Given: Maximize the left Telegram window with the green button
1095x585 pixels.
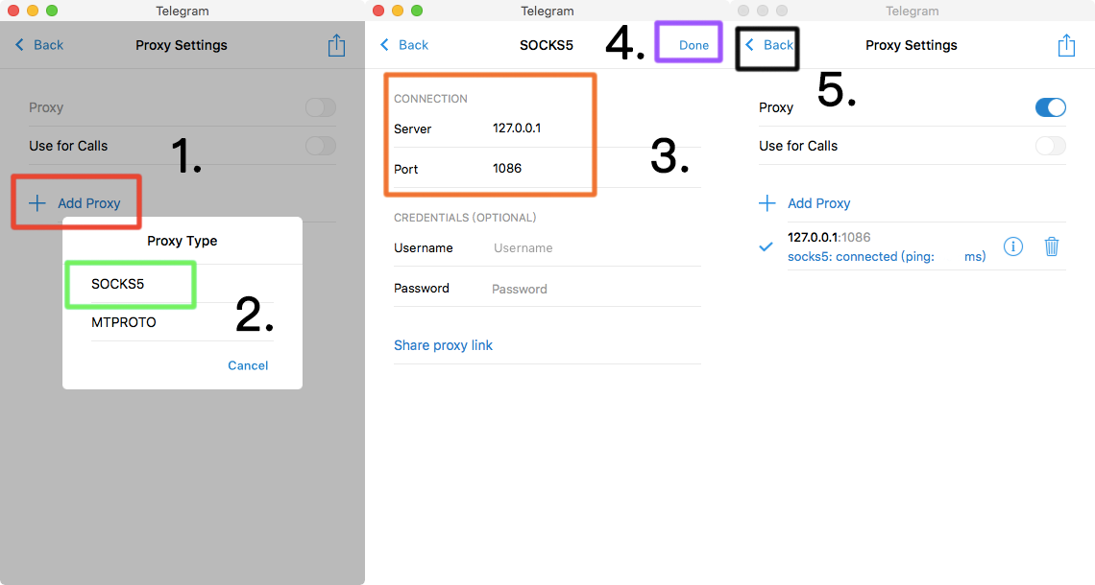Looking at the screenshot, I should coord(52,11).
